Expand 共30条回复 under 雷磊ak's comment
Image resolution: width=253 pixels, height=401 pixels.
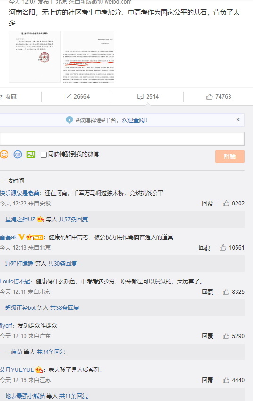pos(62,264)
